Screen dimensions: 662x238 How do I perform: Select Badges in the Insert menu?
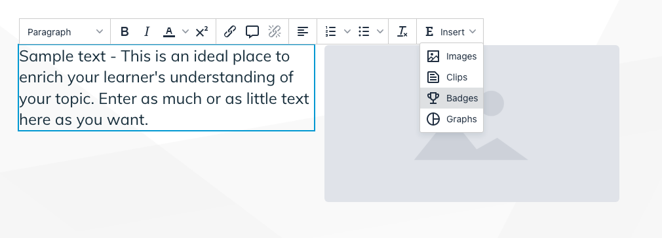[452, 98]
